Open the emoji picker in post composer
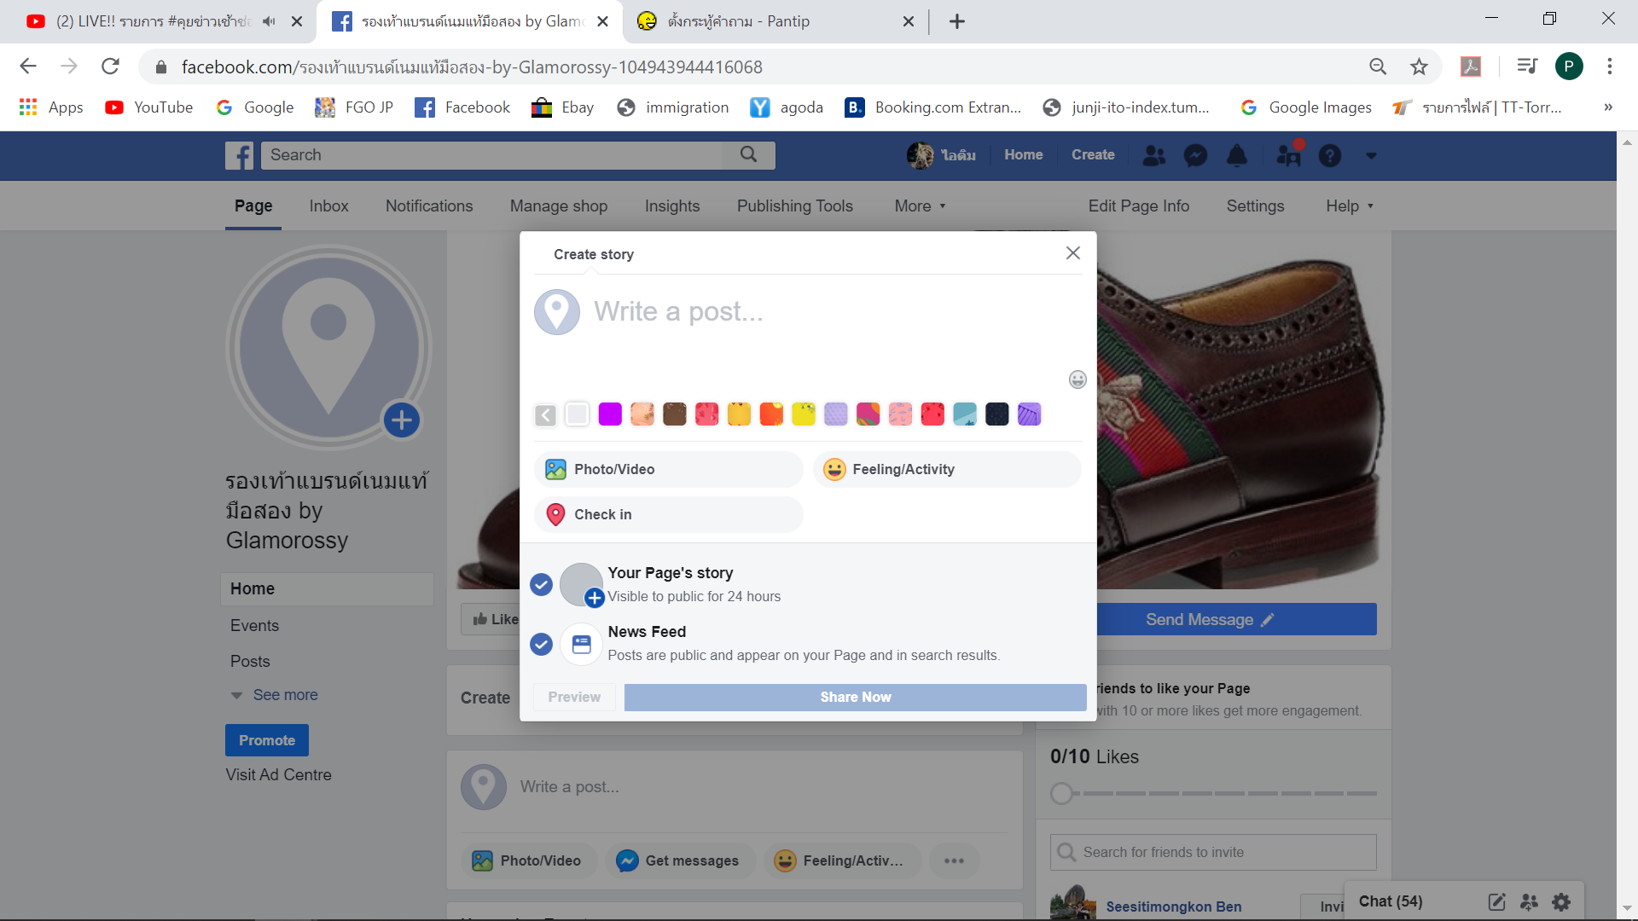1638x921 pixels. tap(1077, 379)
